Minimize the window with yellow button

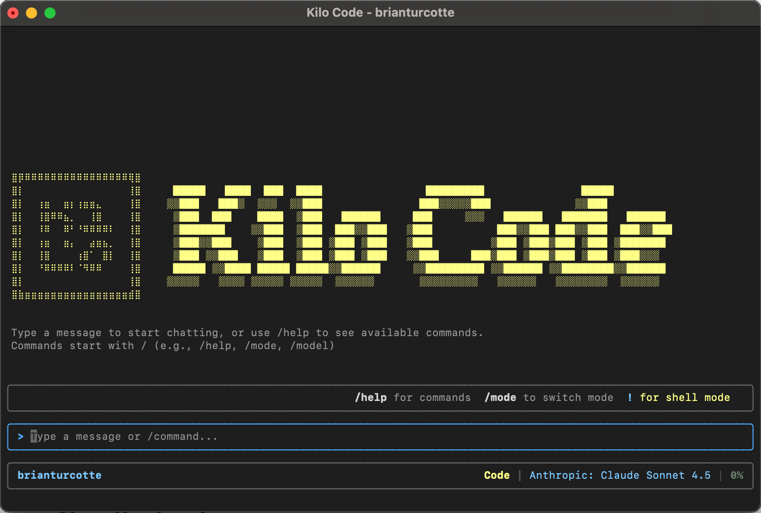[x=31, y=13]
